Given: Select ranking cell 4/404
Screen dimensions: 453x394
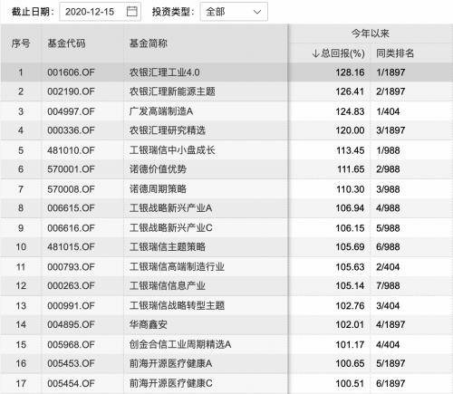Looking at the screenshot, I should click(x=388, y=345).
